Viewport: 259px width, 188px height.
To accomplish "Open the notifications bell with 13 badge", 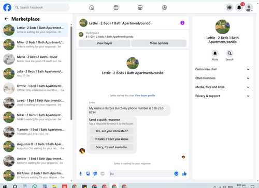I will tap(239, 8).
